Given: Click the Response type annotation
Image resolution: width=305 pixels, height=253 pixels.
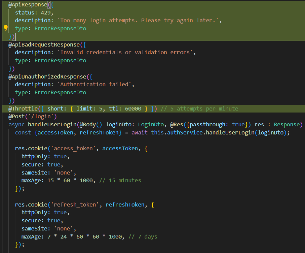Looking at the screenshot, I should 287,125.
